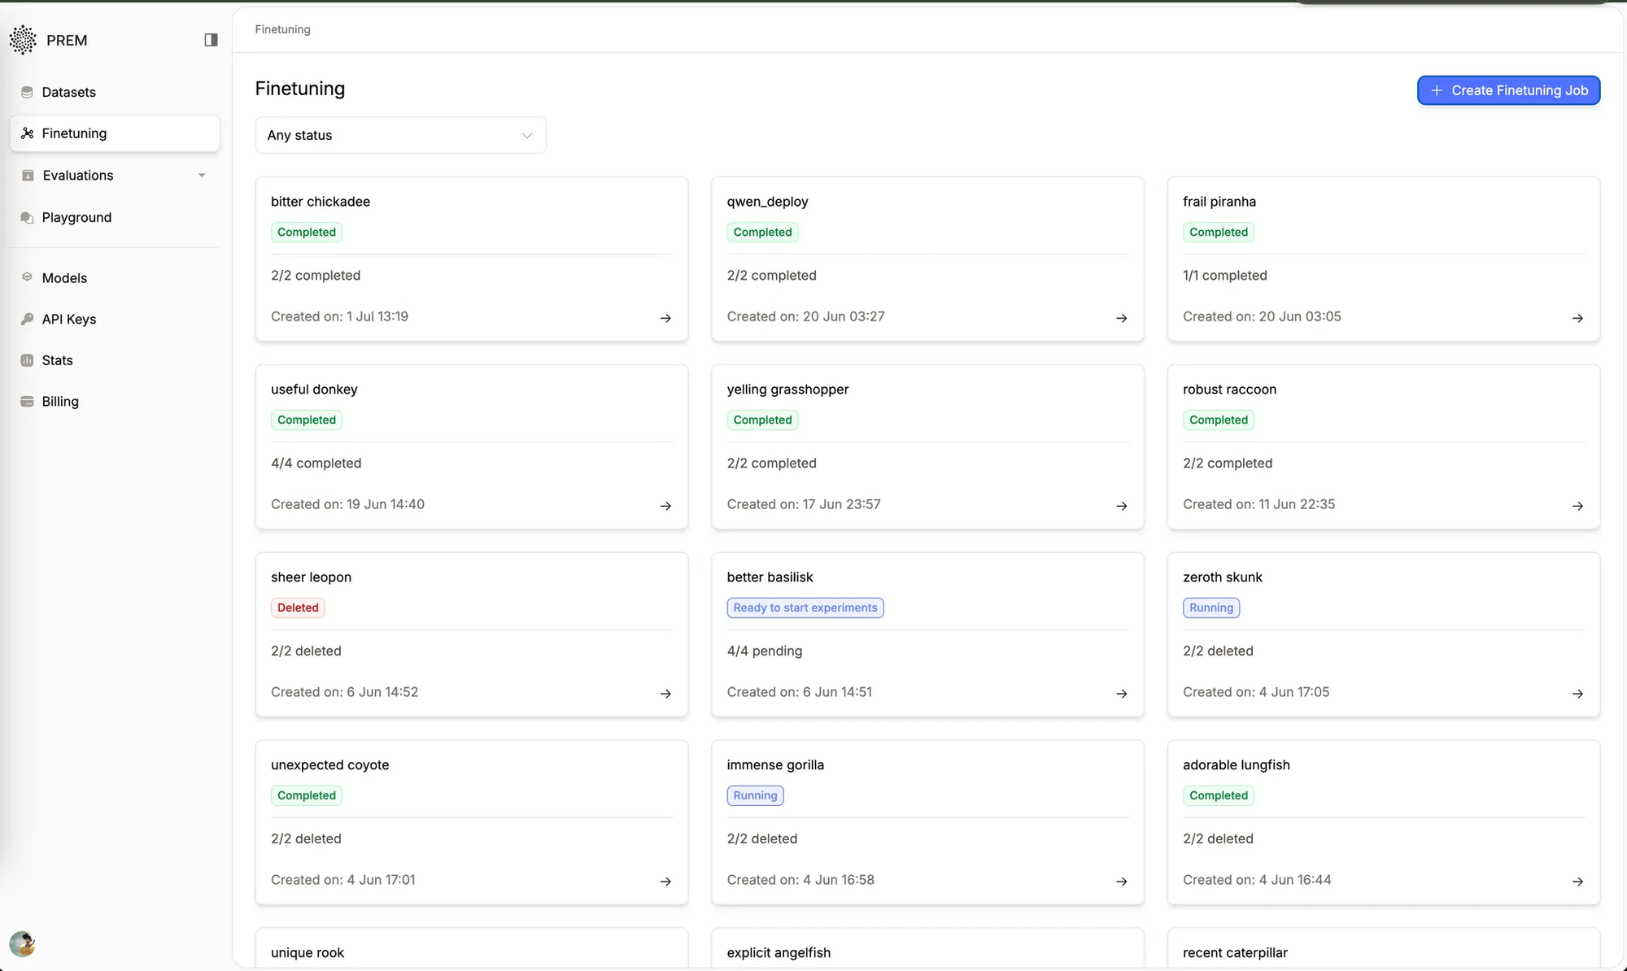Open the API Keys section
Screen dimensions: 1627x971
pyautogui.click(x=69, y=319)
